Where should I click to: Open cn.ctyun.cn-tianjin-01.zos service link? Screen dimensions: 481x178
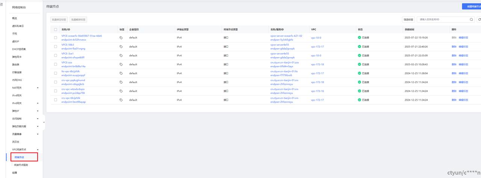(284, 62)
